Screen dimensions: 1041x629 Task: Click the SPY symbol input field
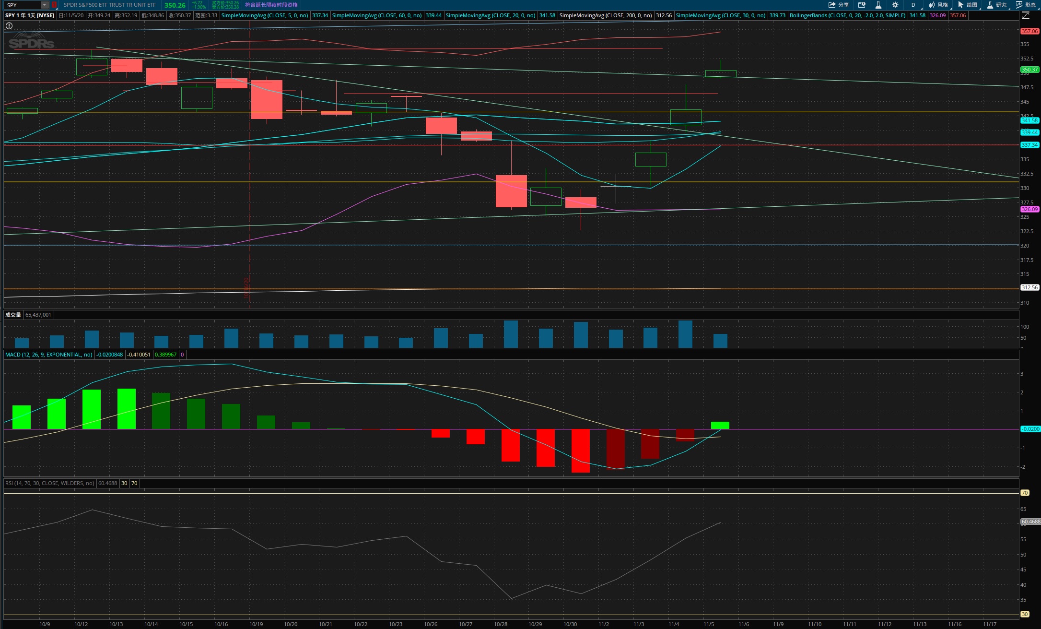23,5
